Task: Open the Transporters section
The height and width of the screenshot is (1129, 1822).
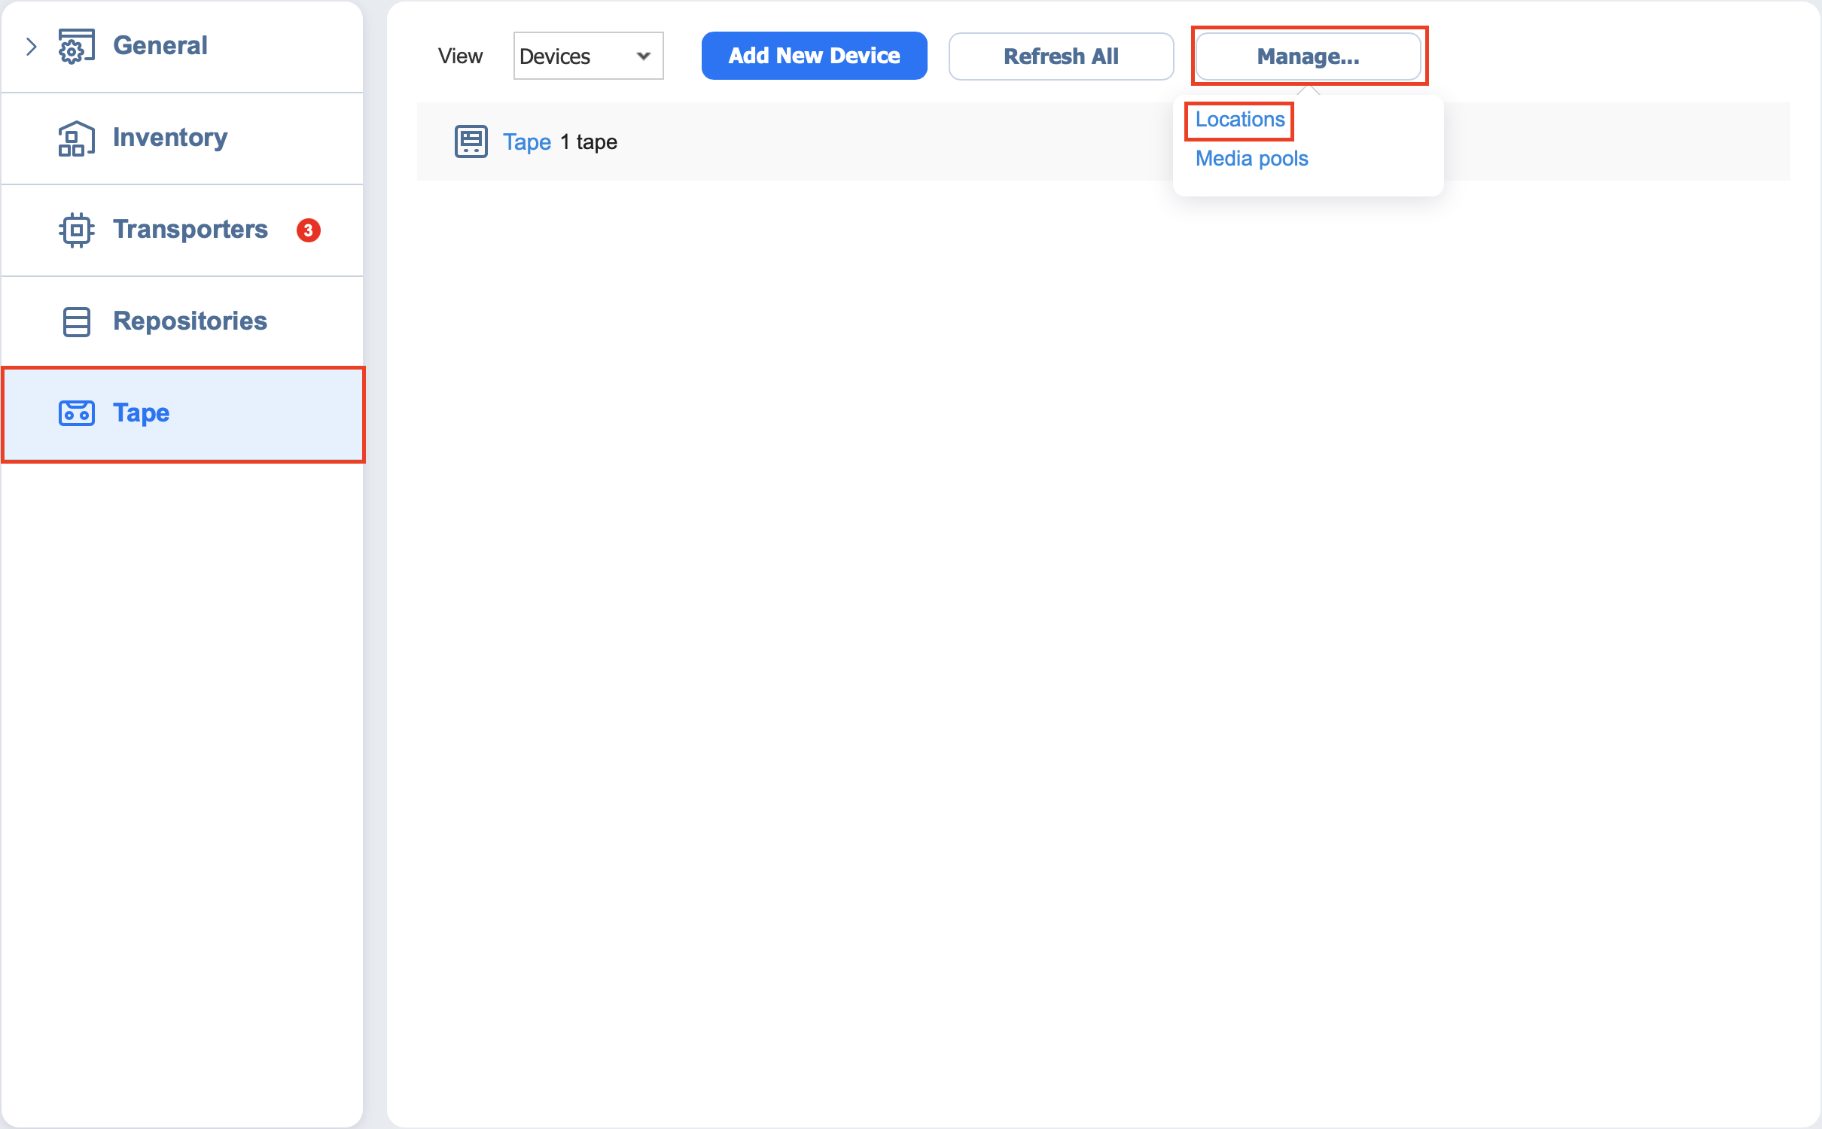Action: pyautogui.click(x=190, y=230)
